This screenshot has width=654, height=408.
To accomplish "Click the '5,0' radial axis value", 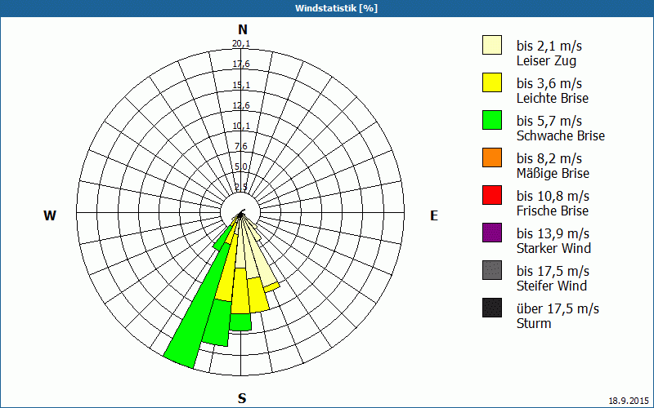I will [x=241, y=166].
